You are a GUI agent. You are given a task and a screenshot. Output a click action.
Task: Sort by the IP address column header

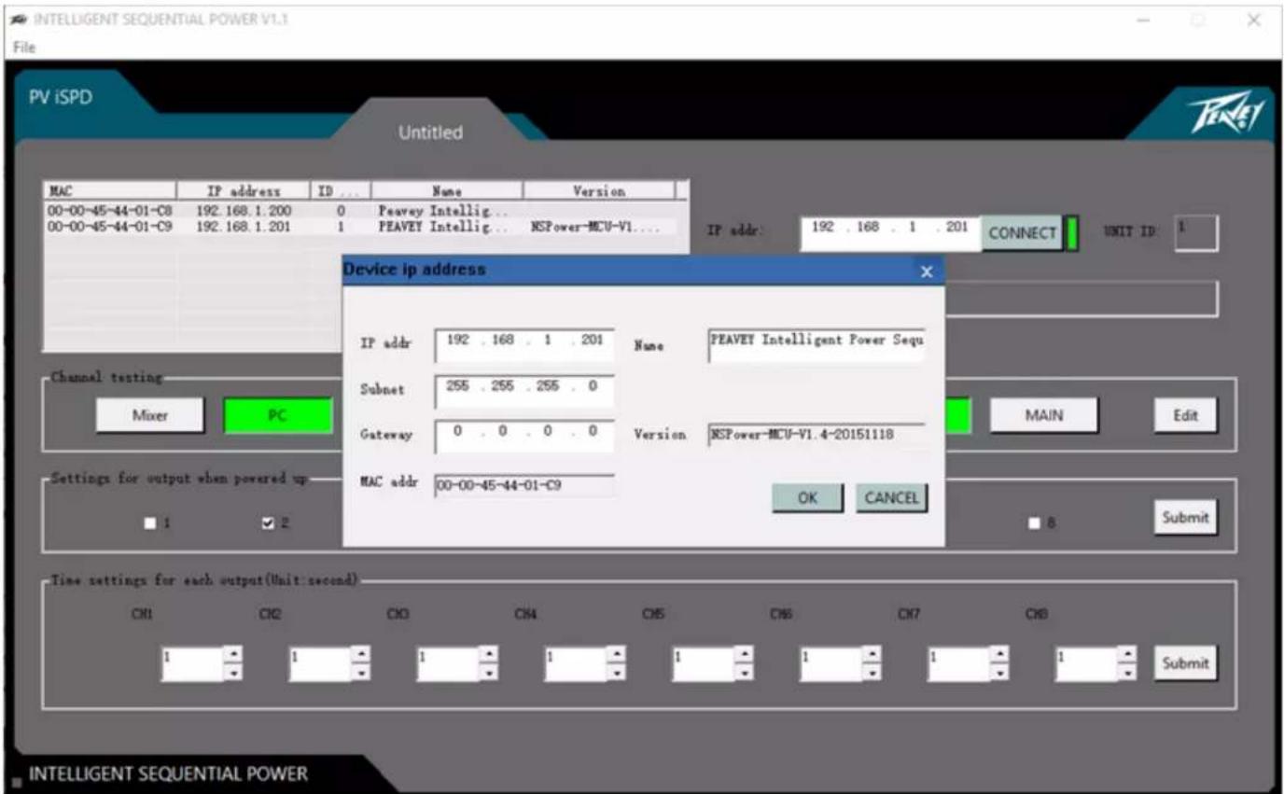click(244, 190)
